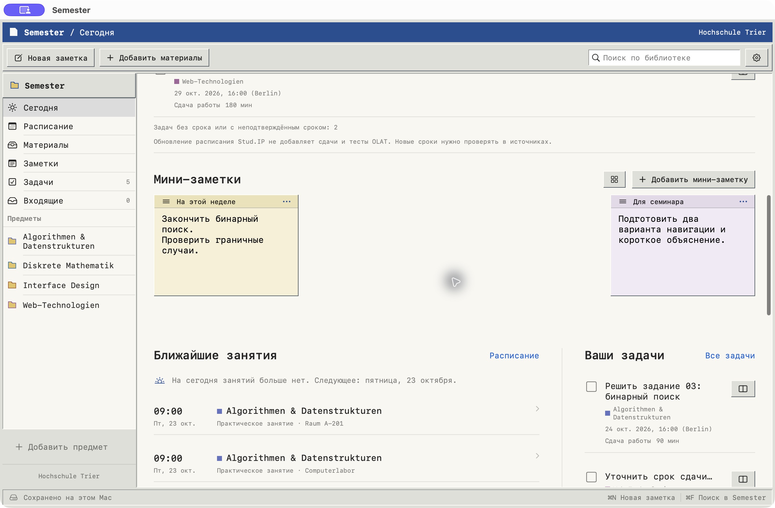Viewport: 775px width, 508px height.
Task: Open options menu of 'Для семинара' note
Action: point(743,201)
